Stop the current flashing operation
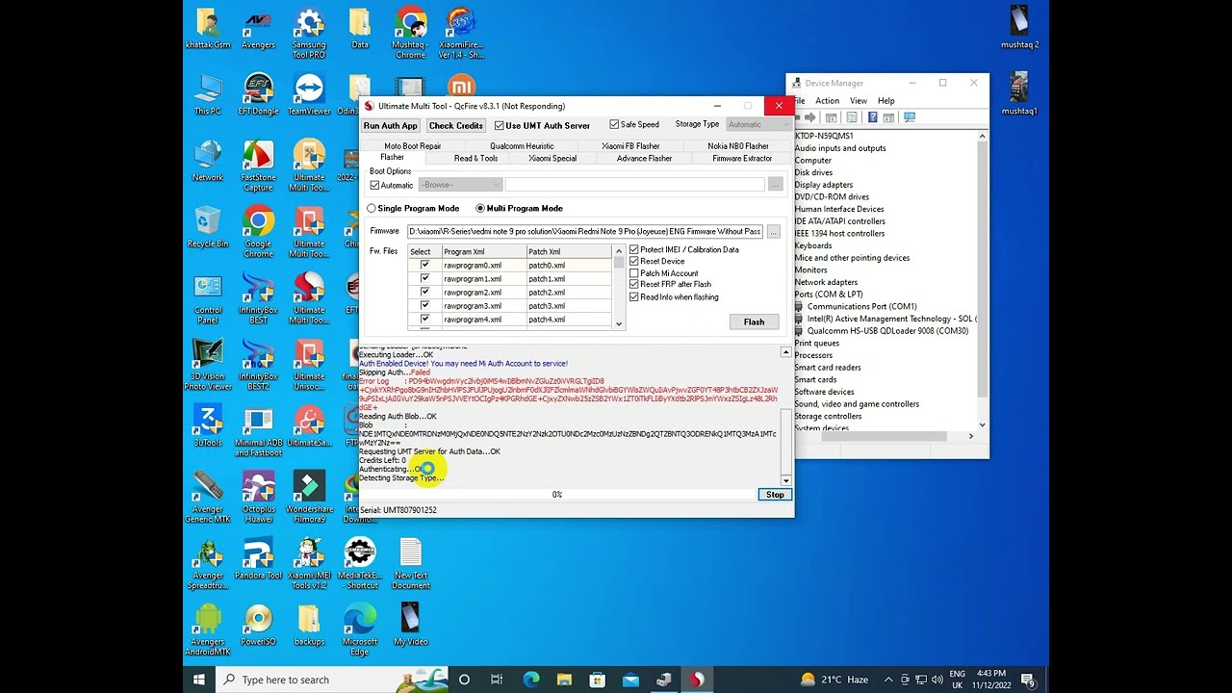This screenshot has width=1232, height=693. (x=775, y=495)
